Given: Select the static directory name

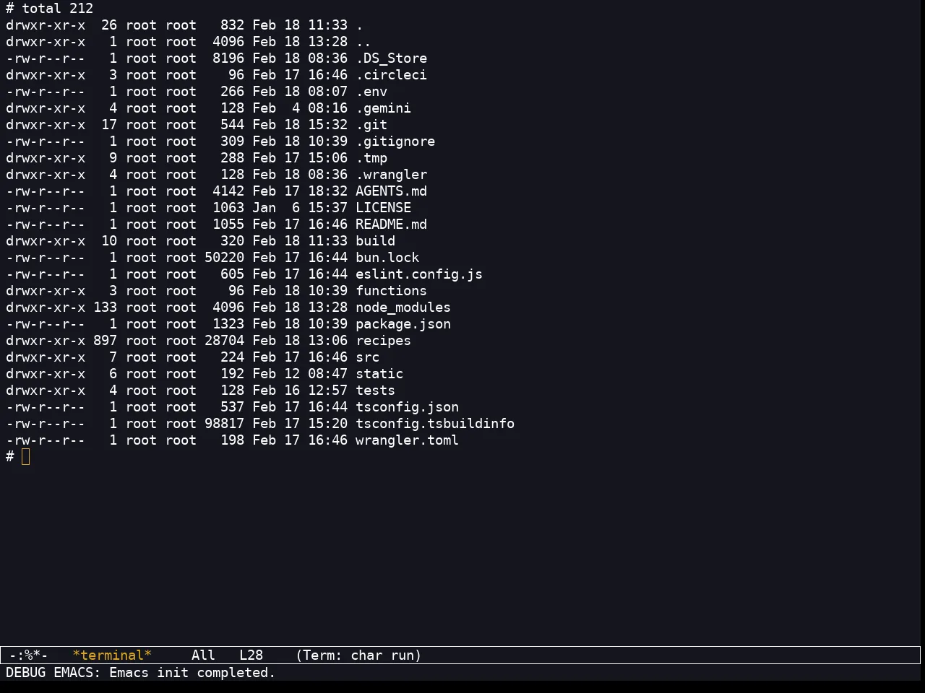Looking at the screenshot, I should 379,374.
